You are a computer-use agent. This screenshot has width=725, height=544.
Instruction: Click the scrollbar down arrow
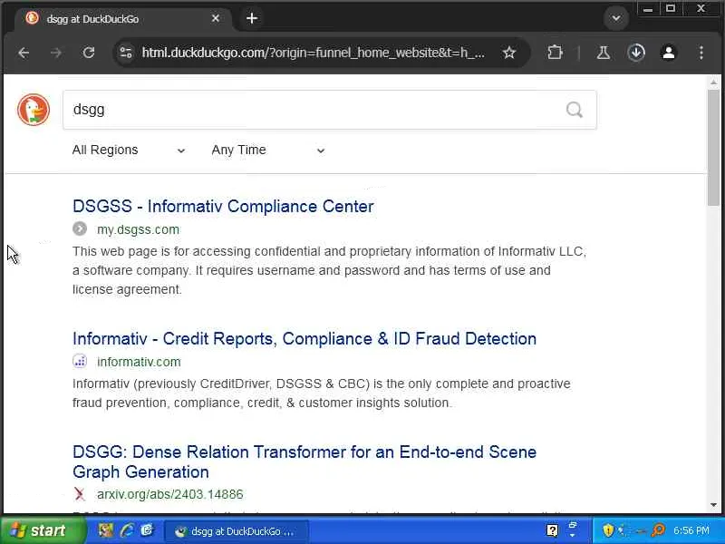click(x=713, y=505)
